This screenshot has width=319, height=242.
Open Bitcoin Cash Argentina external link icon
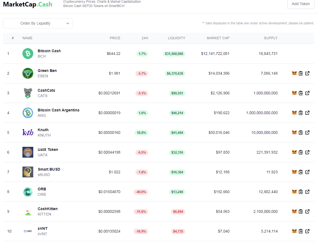click(307, 113)
